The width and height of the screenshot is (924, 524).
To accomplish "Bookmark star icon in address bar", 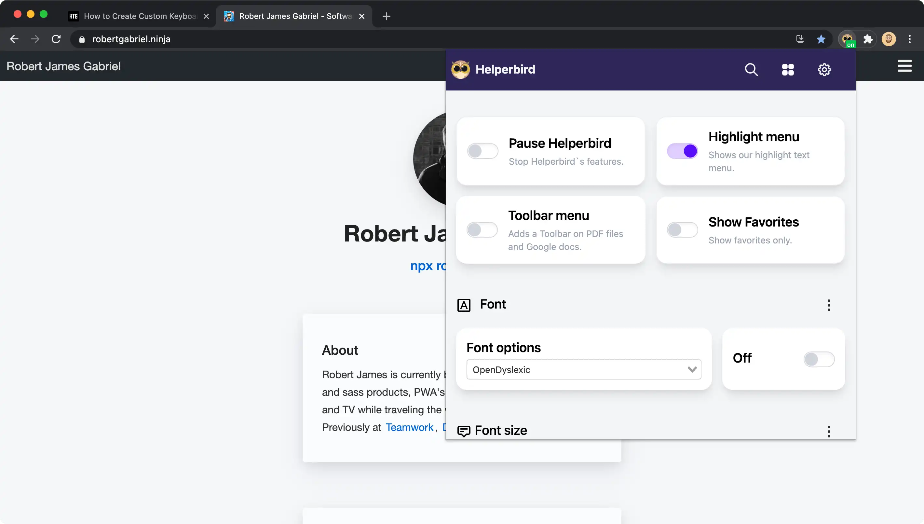I will (x=821, y=39).
